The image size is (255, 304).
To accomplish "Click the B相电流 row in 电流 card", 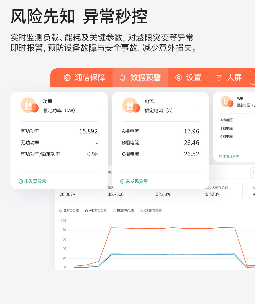I will coord(131,143).
